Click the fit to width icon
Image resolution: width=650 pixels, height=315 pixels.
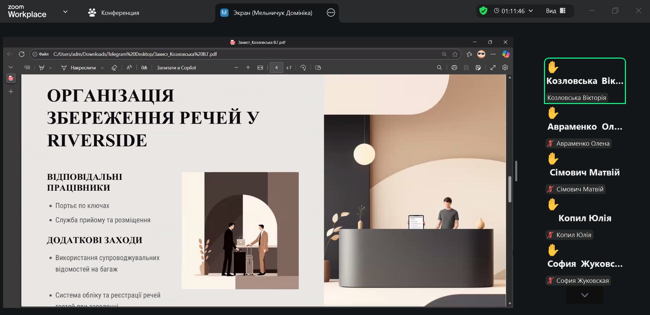tap(260, 68)
